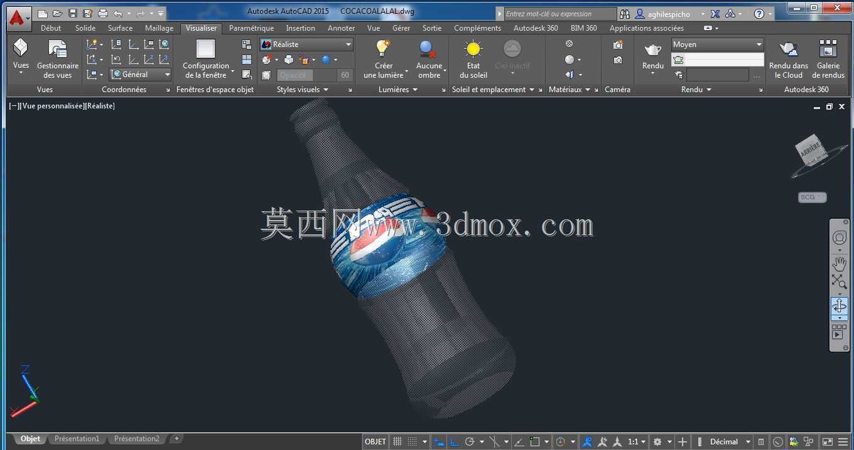Click the New file icon in quick access toolbar

coord(42,13)
